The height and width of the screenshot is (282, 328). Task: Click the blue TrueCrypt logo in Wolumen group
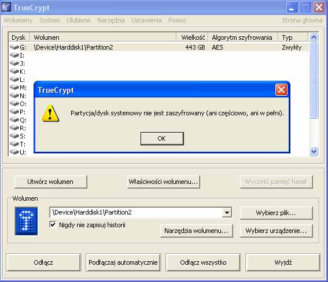click(27, 221)
